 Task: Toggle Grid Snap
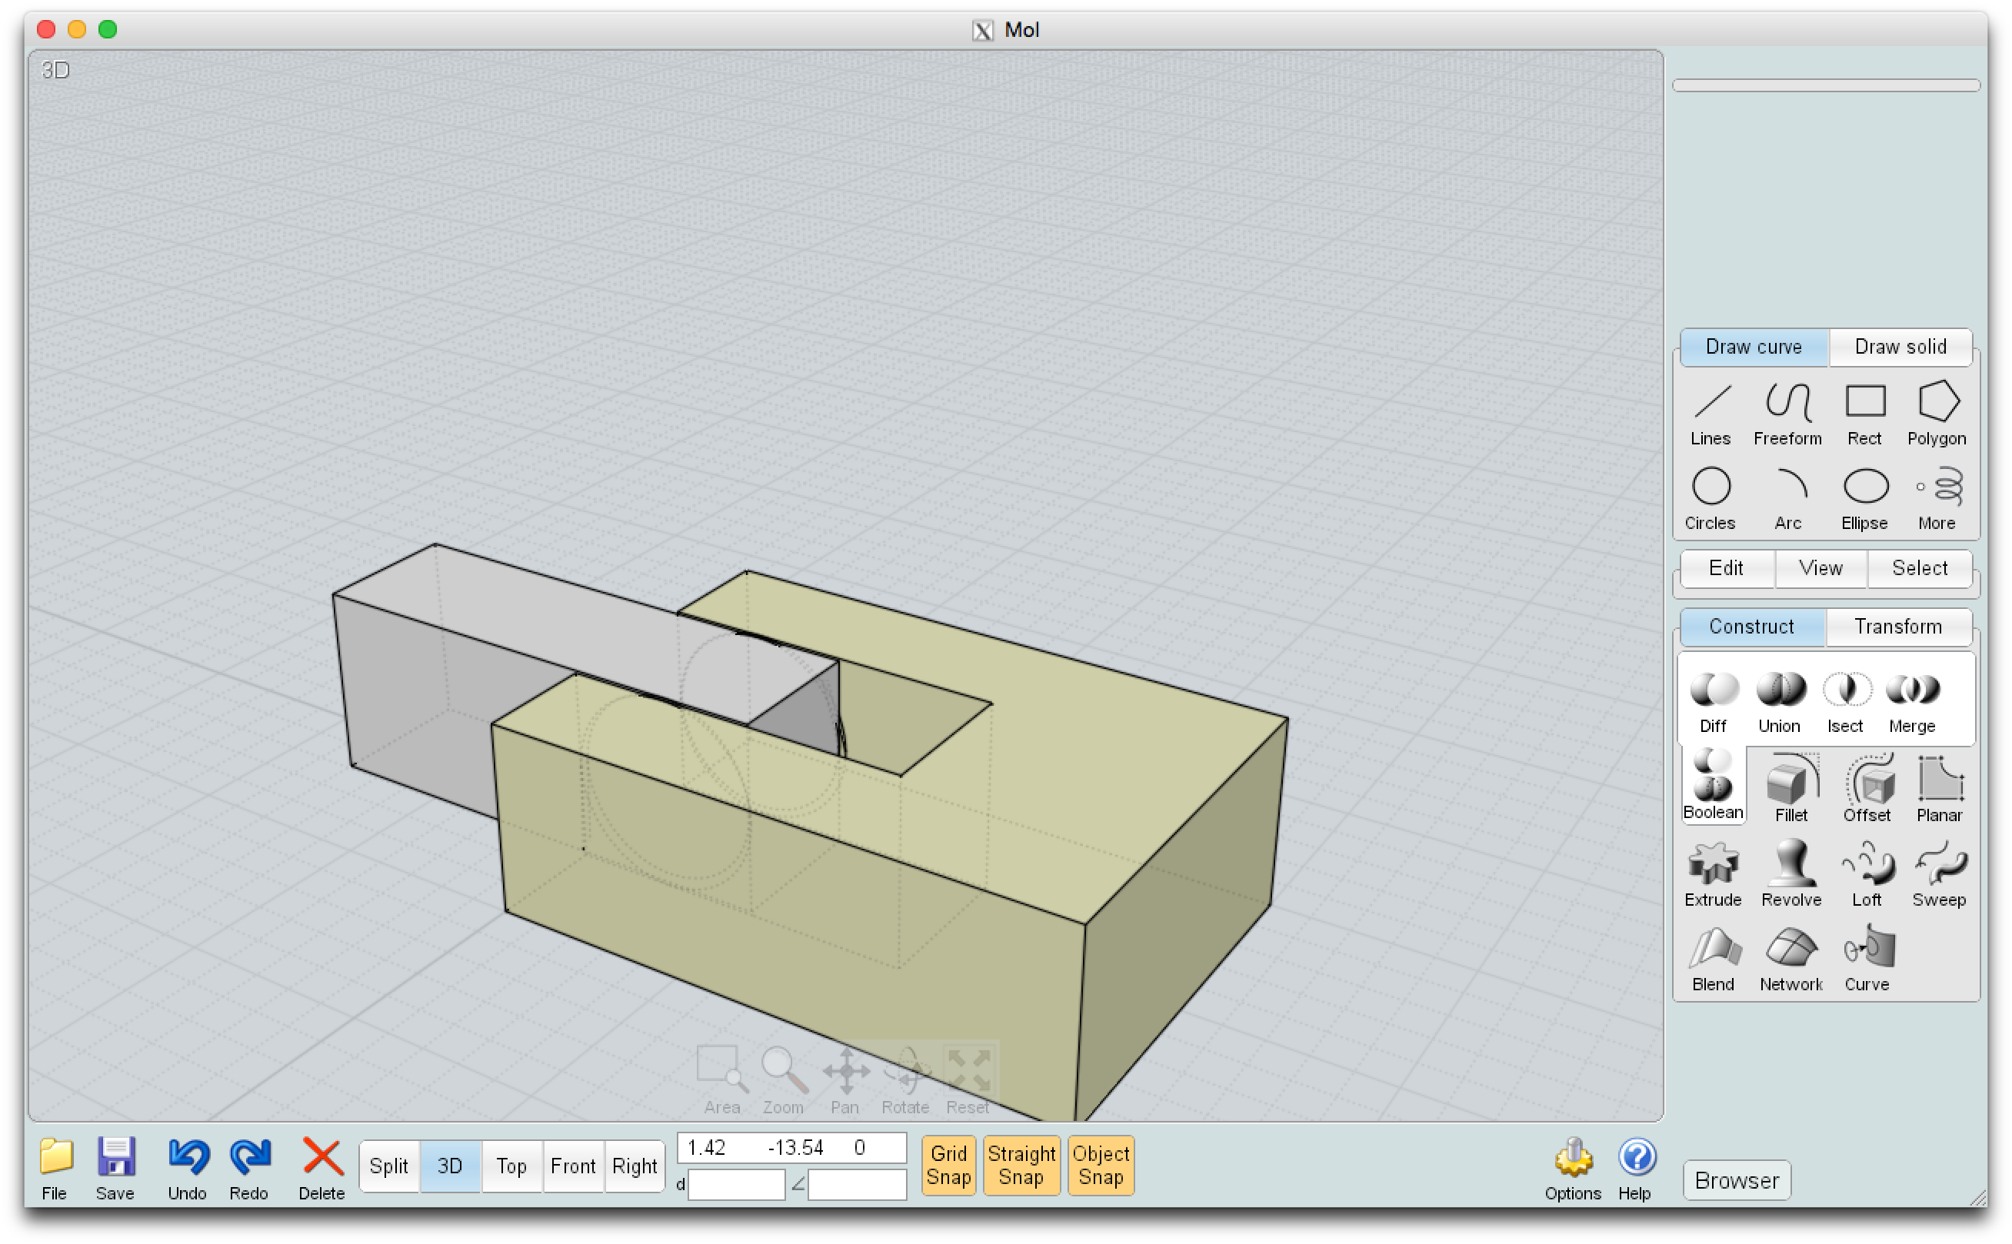[948, 1165]
